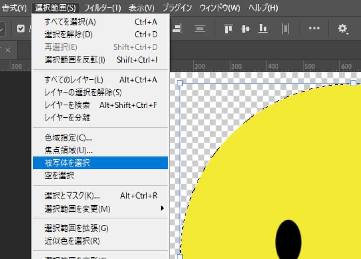Click distribute horizontally icon
This screenshot has width=361, height=259.
pyautogui.click(x=286, y=29)
